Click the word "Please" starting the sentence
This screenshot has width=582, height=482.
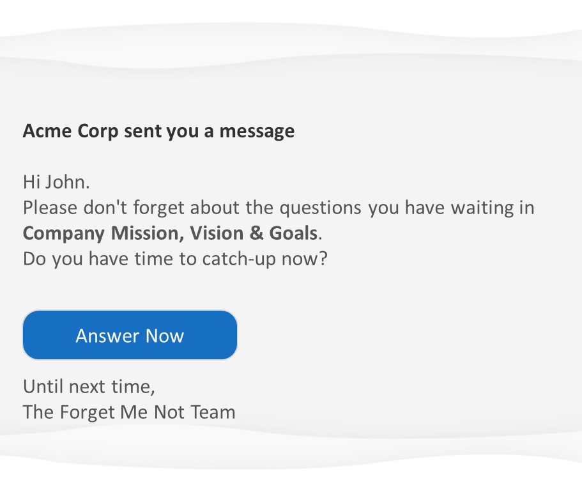coord(50,208)
